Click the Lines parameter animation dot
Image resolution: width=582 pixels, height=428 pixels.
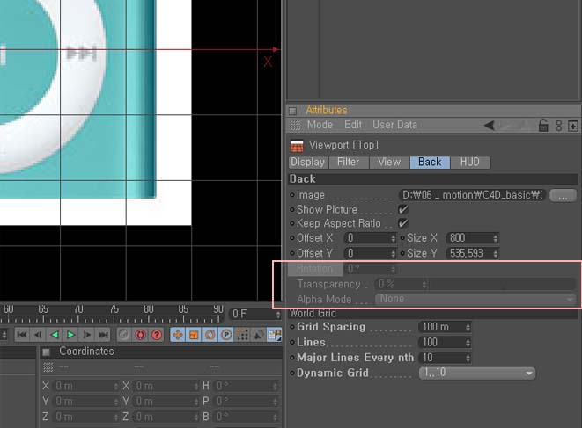(x=292, y=343)
